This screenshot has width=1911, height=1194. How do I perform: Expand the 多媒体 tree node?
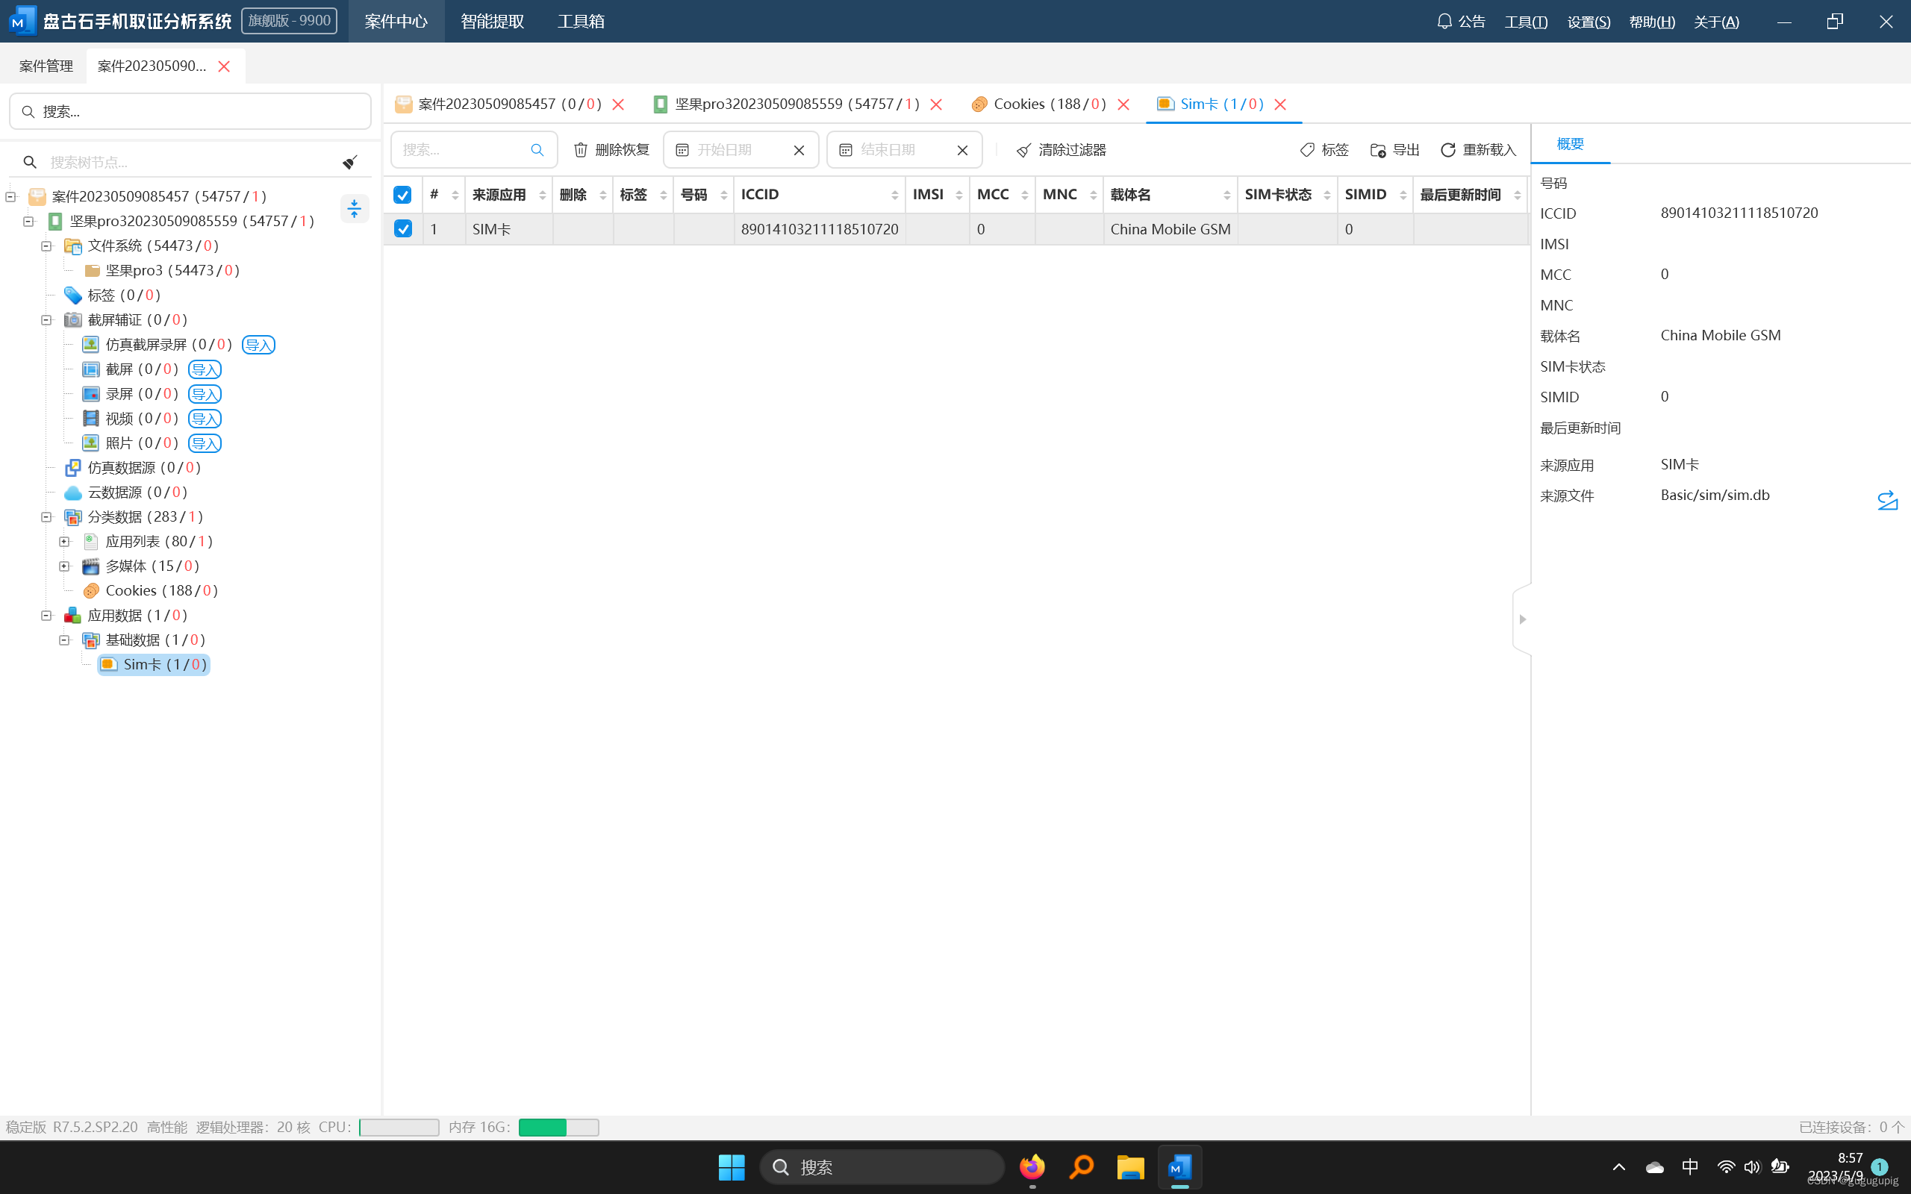coord(65,566)
